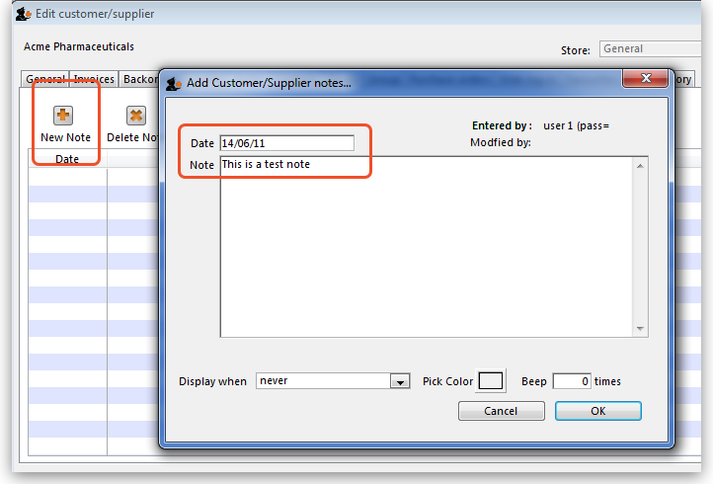Cancel the note dialog
This screenshot has height=484, width=713.
click(x=501, y=411)
